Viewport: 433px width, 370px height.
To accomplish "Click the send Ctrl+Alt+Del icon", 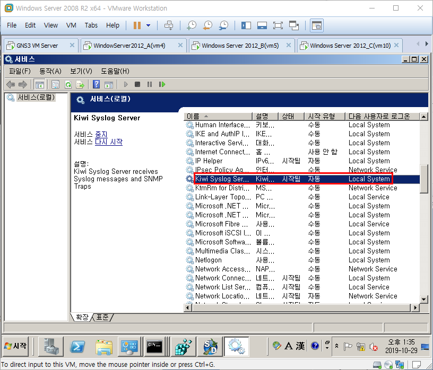I will (168, 25).
